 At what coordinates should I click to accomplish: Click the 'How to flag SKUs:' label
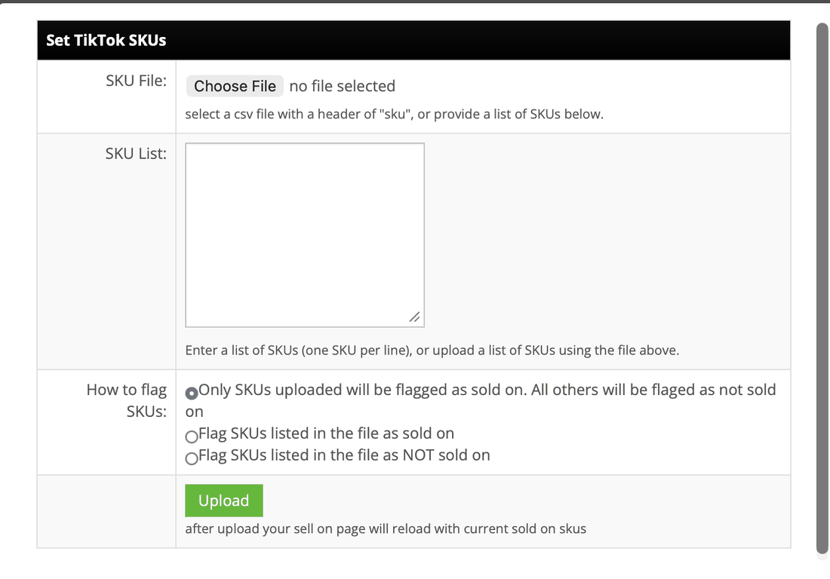tap(127, 400)
